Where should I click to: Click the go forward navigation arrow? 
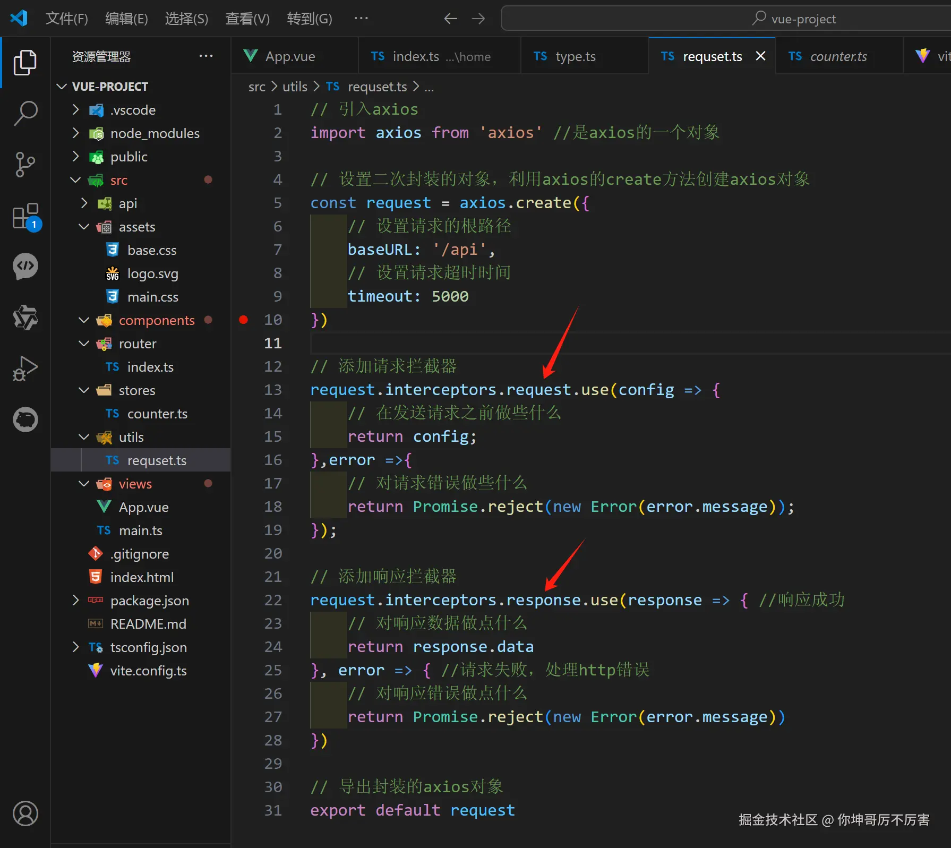478,19
